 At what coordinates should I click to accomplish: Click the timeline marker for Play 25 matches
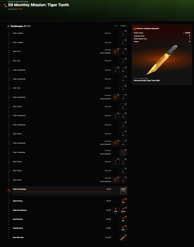pos(9,210)
